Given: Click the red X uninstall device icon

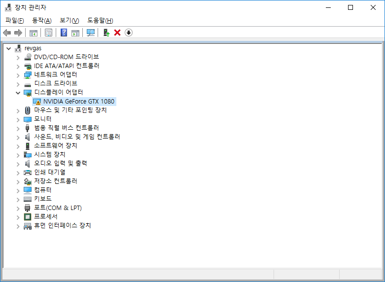Looking at the screenshot, I should coord(117,33).
